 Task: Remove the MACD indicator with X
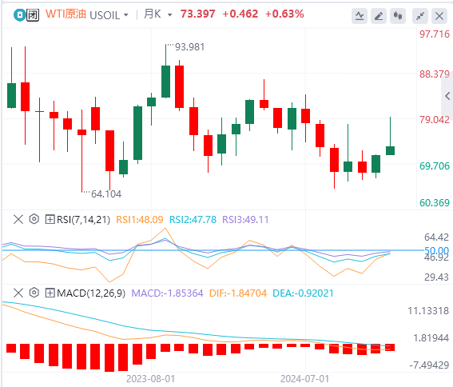18,293
